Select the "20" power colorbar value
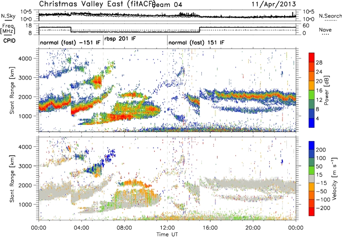Image resolution: width=342 pixels, height=237 pixels. tap(319, 81)
